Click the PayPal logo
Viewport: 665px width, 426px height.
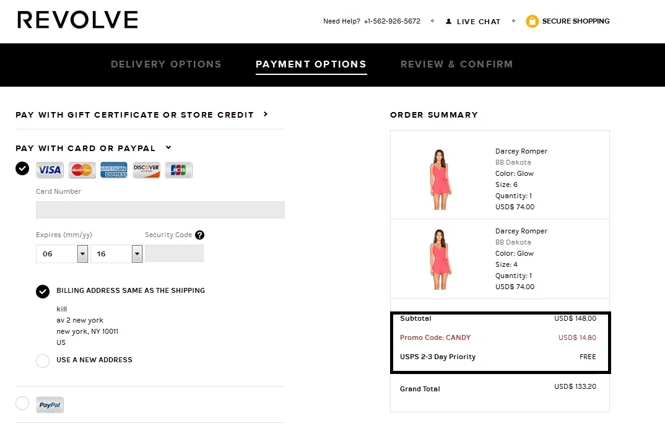click(x=50, y=405)
